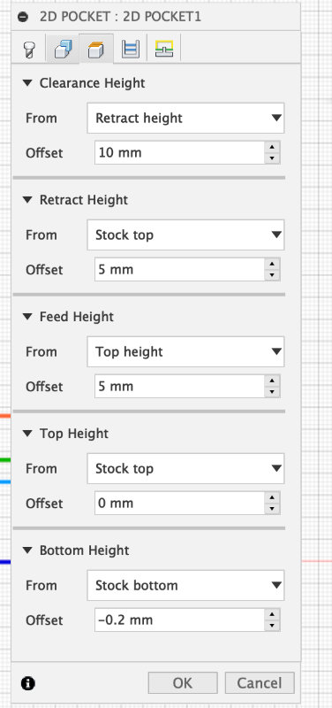Increase Clearance Height offset with up arrow

[272, 147]
